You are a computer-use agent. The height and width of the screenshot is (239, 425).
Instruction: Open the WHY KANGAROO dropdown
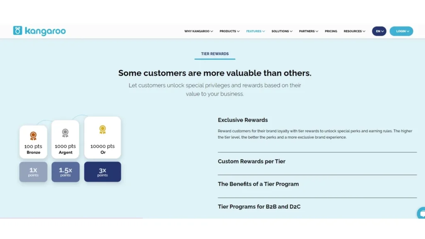[x=198, y=31]
